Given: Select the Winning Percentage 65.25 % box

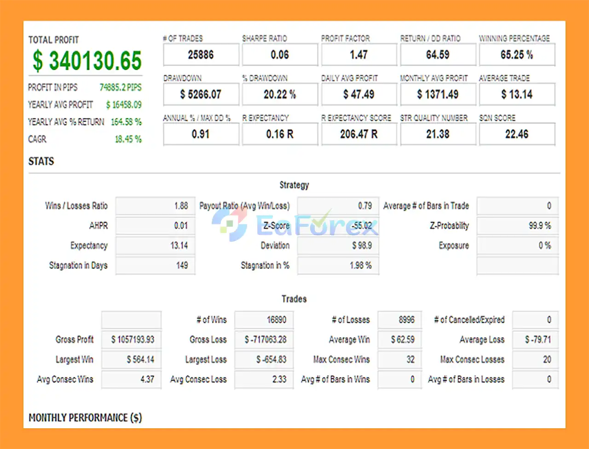Looking at the screenshot, I should pos(517,55).
